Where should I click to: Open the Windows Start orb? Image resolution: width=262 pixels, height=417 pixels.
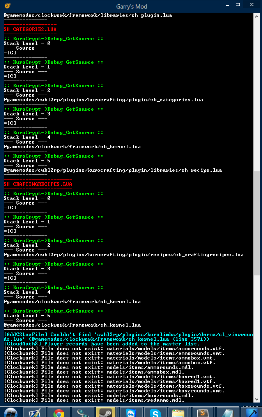tap(11, 412)
